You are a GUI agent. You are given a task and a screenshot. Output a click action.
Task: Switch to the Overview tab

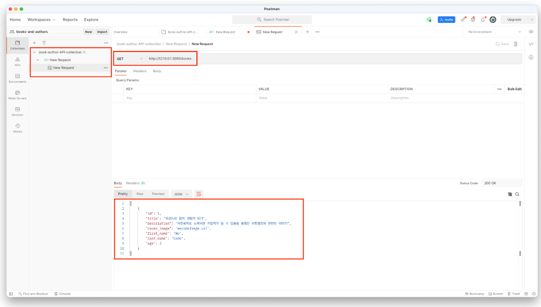point(121,32)
